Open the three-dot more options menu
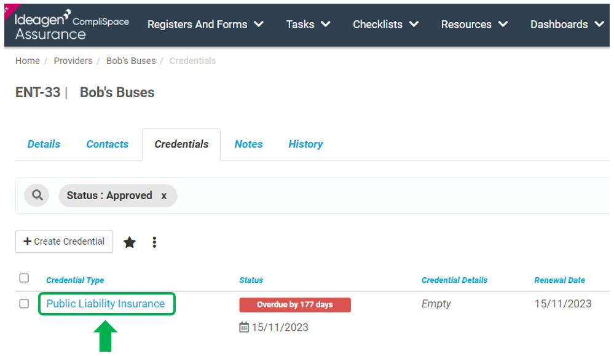The height and width of the screenshot is (356, 614). click(x=154, y=242)
